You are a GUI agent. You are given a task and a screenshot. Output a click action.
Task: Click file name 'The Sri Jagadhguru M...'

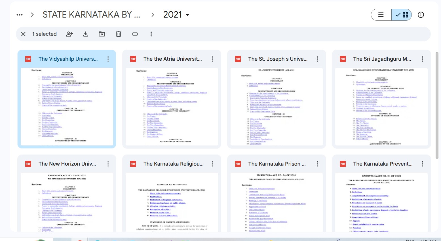tap(382, 59)
